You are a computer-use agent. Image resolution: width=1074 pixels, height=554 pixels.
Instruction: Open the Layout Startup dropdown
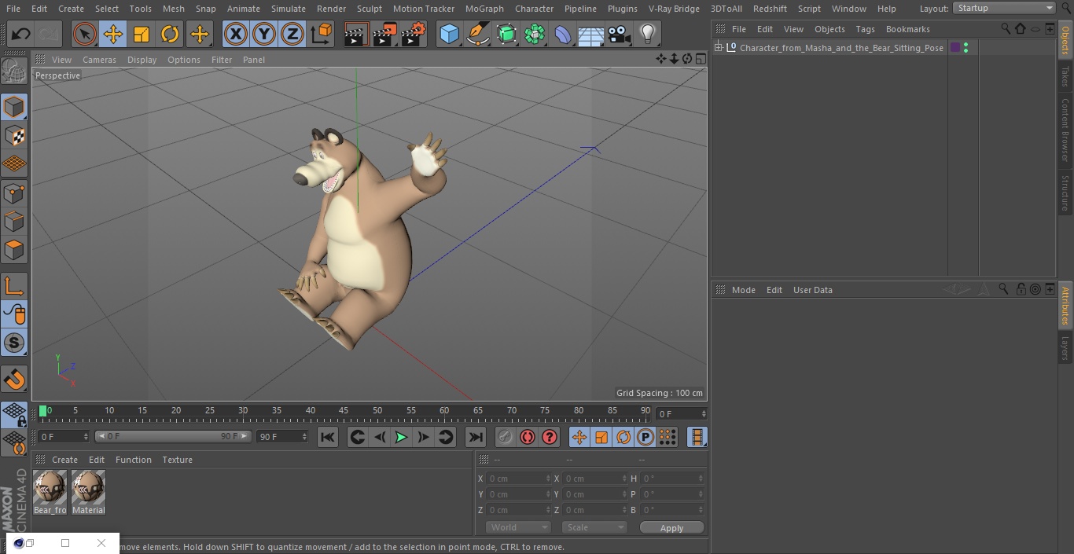[x=1004, y=8]
